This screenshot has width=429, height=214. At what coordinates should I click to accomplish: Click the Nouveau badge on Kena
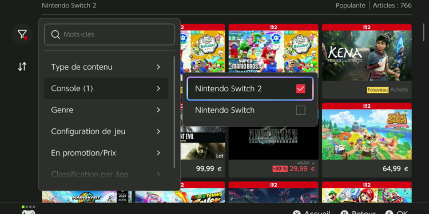(378, 90)
